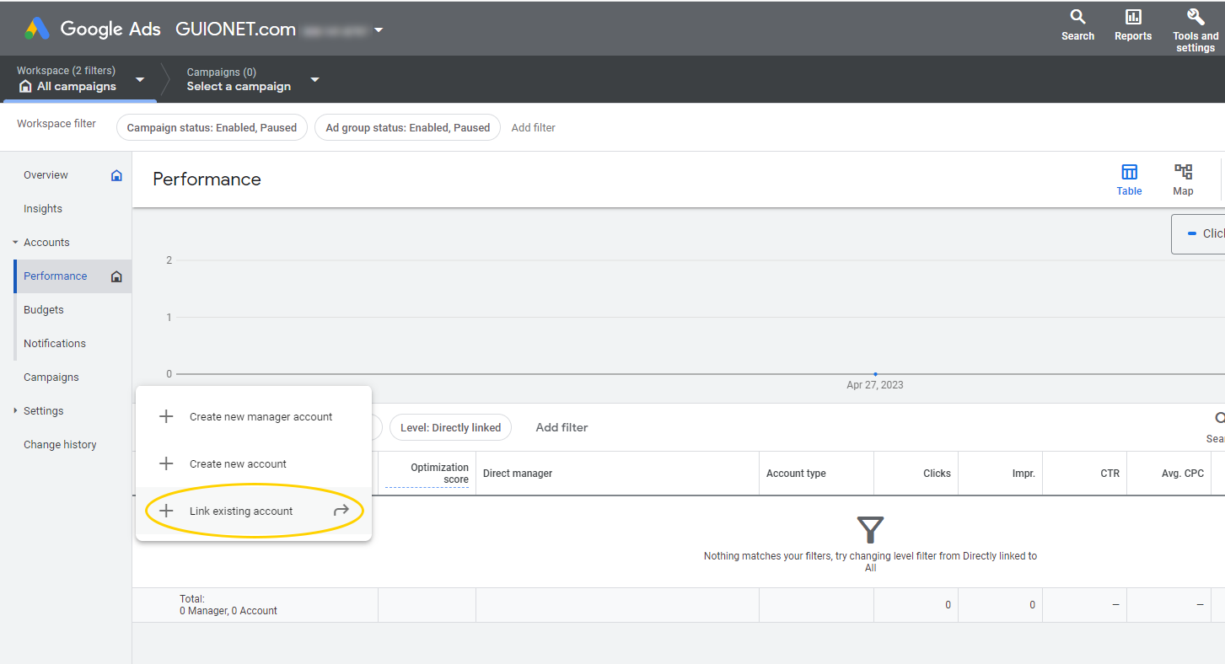Edit the Level: Directly linked filter

coord(450,428)
